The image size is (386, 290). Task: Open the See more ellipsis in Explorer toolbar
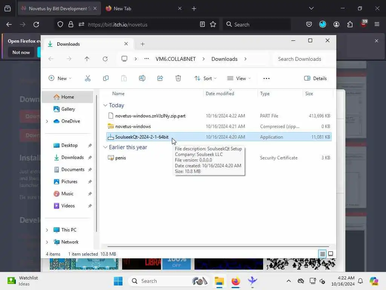[267, 79]
